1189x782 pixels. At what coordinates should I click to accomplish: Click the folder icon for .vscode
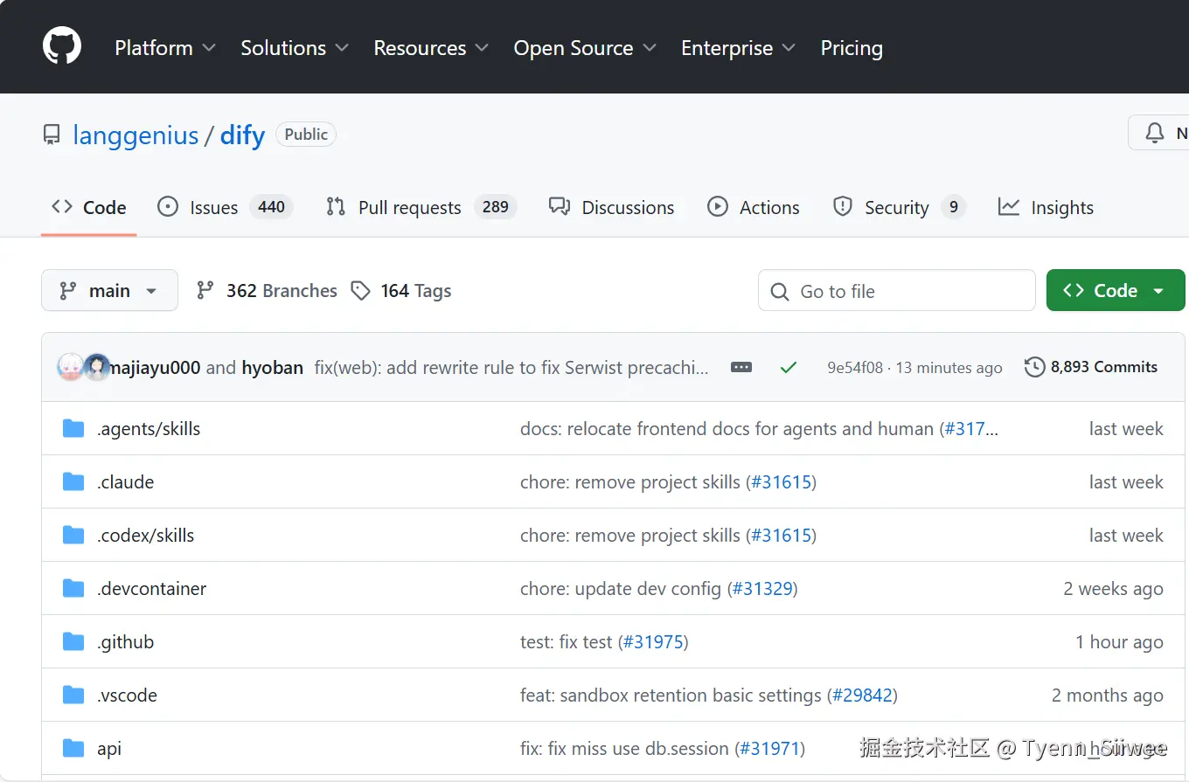(73, 695)
